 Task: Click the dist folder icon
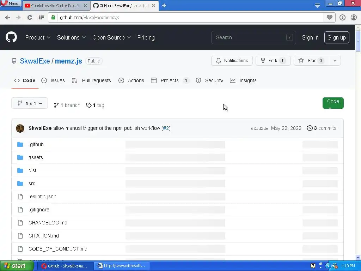click(20, 170)
